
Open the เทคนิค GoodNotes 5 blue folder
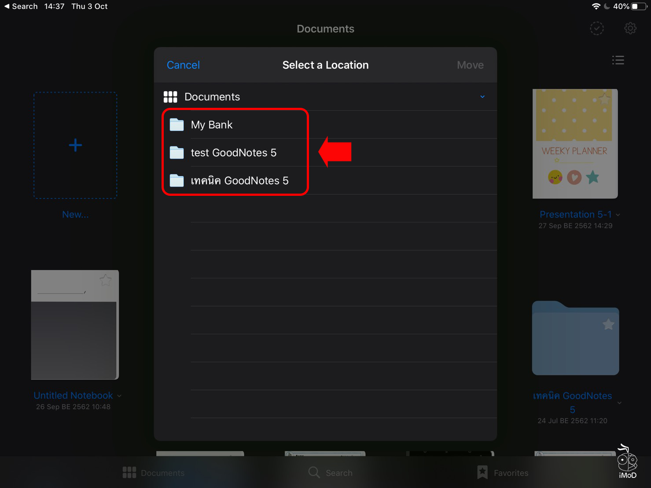575,338
